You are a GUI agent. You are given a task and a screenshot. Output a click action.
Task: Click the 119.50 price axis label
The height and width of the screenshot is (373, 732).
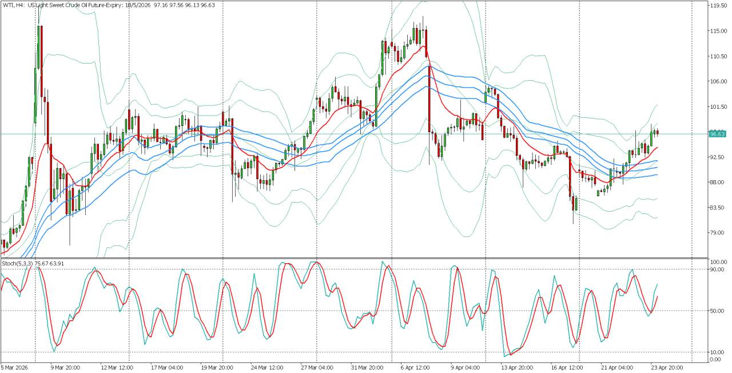(718, 6)
